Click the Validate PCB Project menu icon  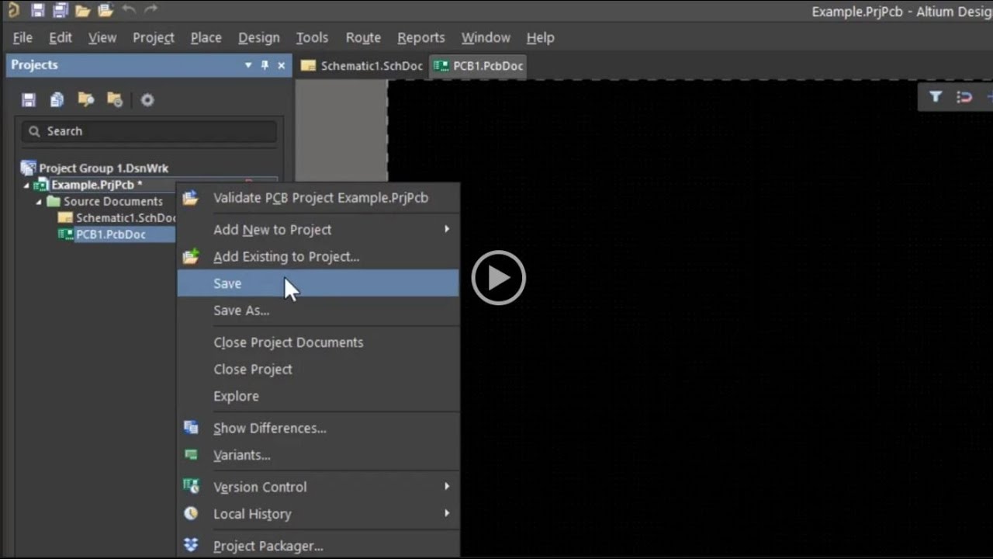point(191,198)
